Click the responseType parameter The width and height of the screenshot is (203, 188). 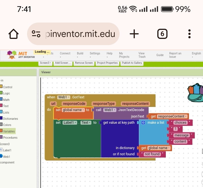coord(104,104)
